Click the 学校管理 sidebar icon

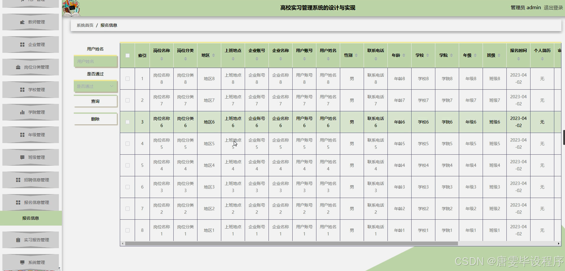[x=22, y=89]
